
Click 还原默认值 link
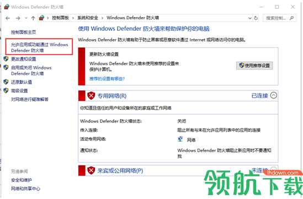pos(22,82)
